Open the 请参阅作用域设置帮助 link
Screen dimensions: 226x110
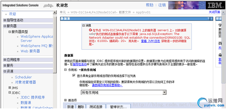(107, 85)
